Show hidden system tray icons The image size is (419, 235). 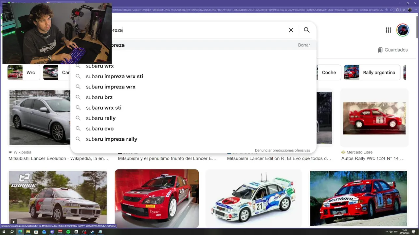(387, 232)
